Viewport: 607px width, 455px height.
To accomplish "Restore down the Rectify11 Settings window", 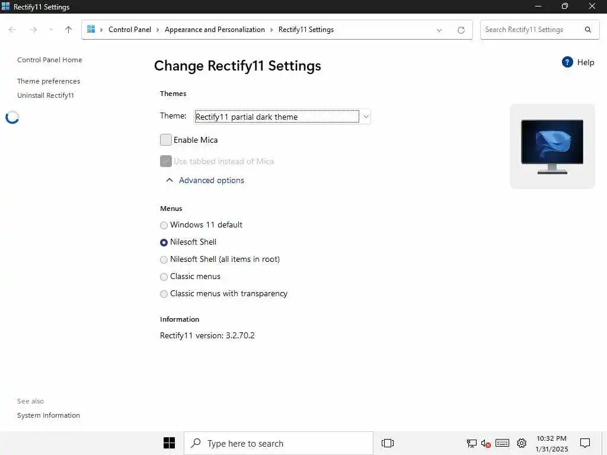I will pos(565,6).
